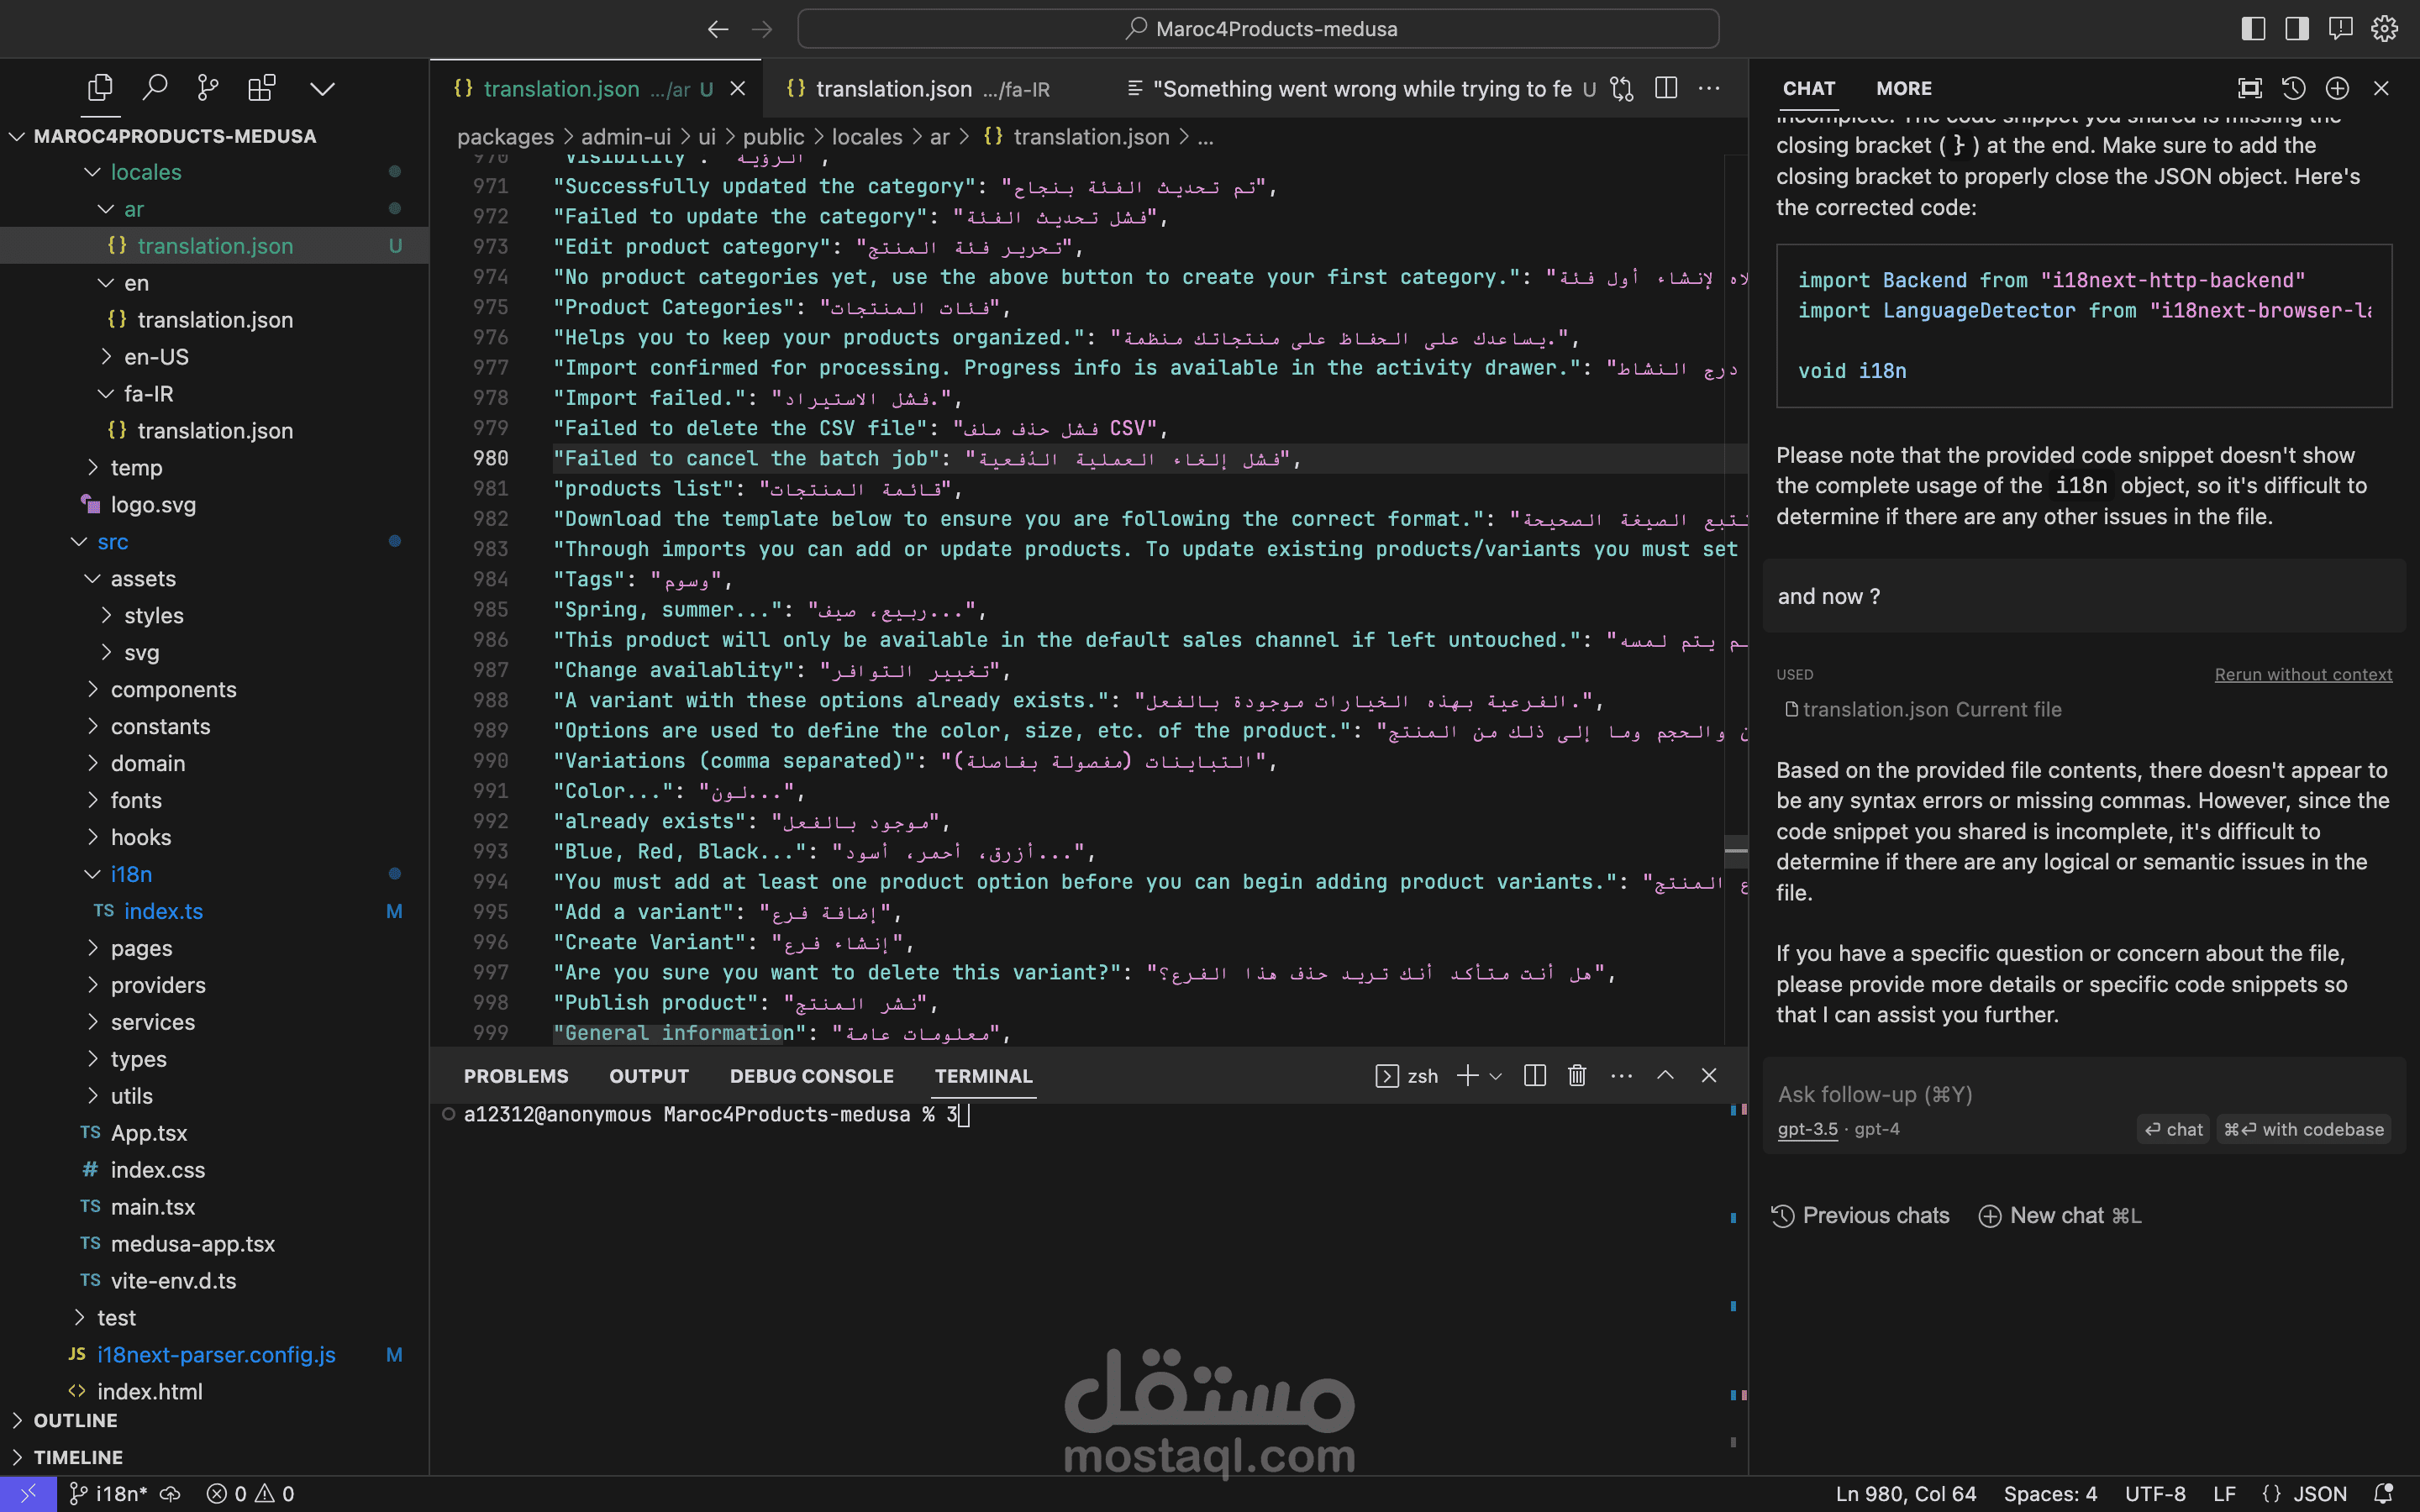Show additional views chevron in sidebar

click(322, 89)
